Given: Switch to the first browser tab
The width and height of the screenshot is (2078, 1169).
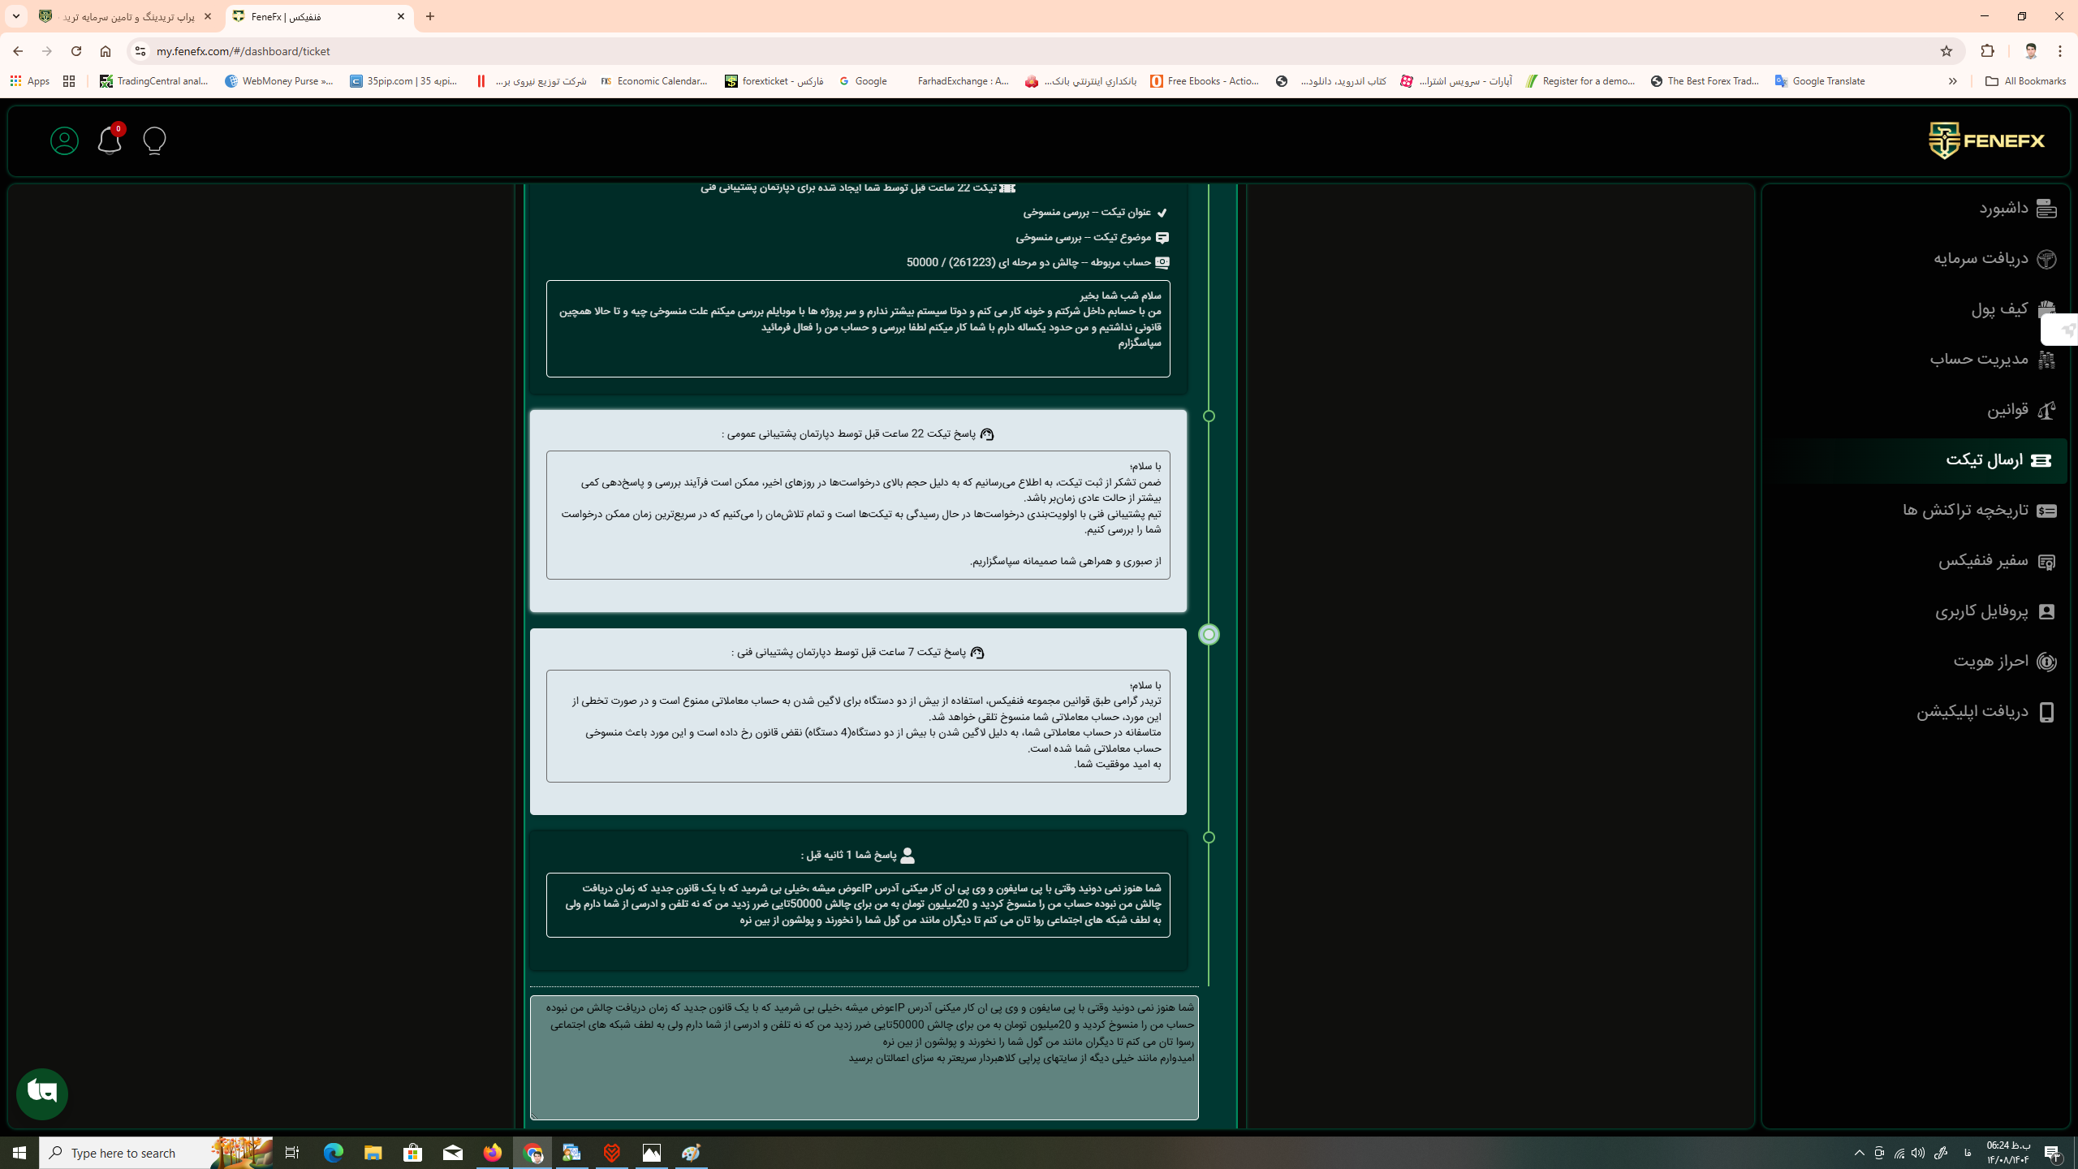Looking at the screenshot, I should pos(126,16).
